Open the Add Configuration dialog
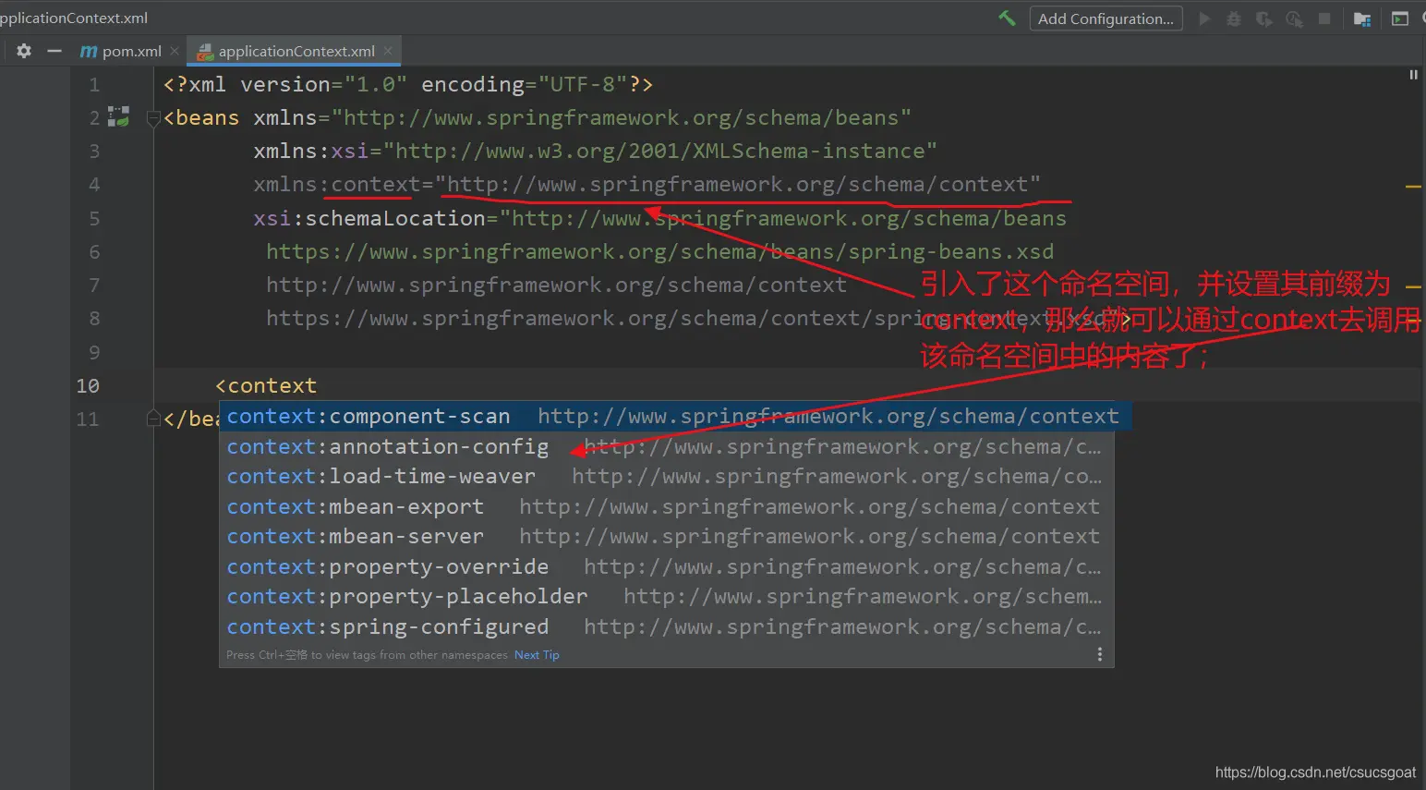The width and height of the screenshot is (1426, 790). pos(1106,18)
